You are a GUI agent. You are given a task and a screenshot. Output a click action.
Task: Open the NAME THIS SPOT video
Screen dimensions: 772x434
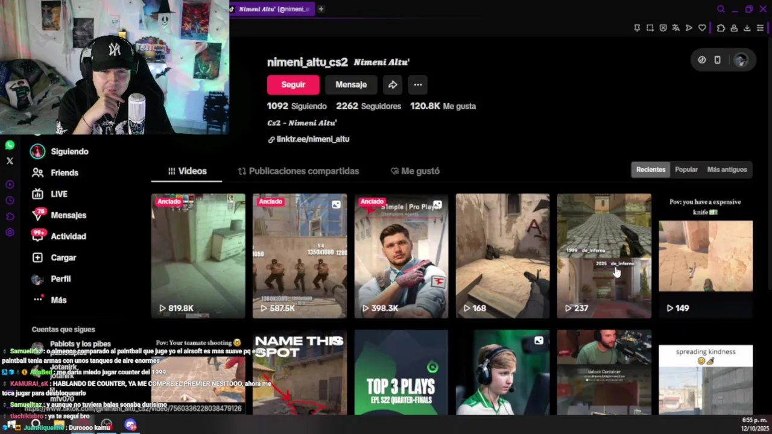(300, 372)
